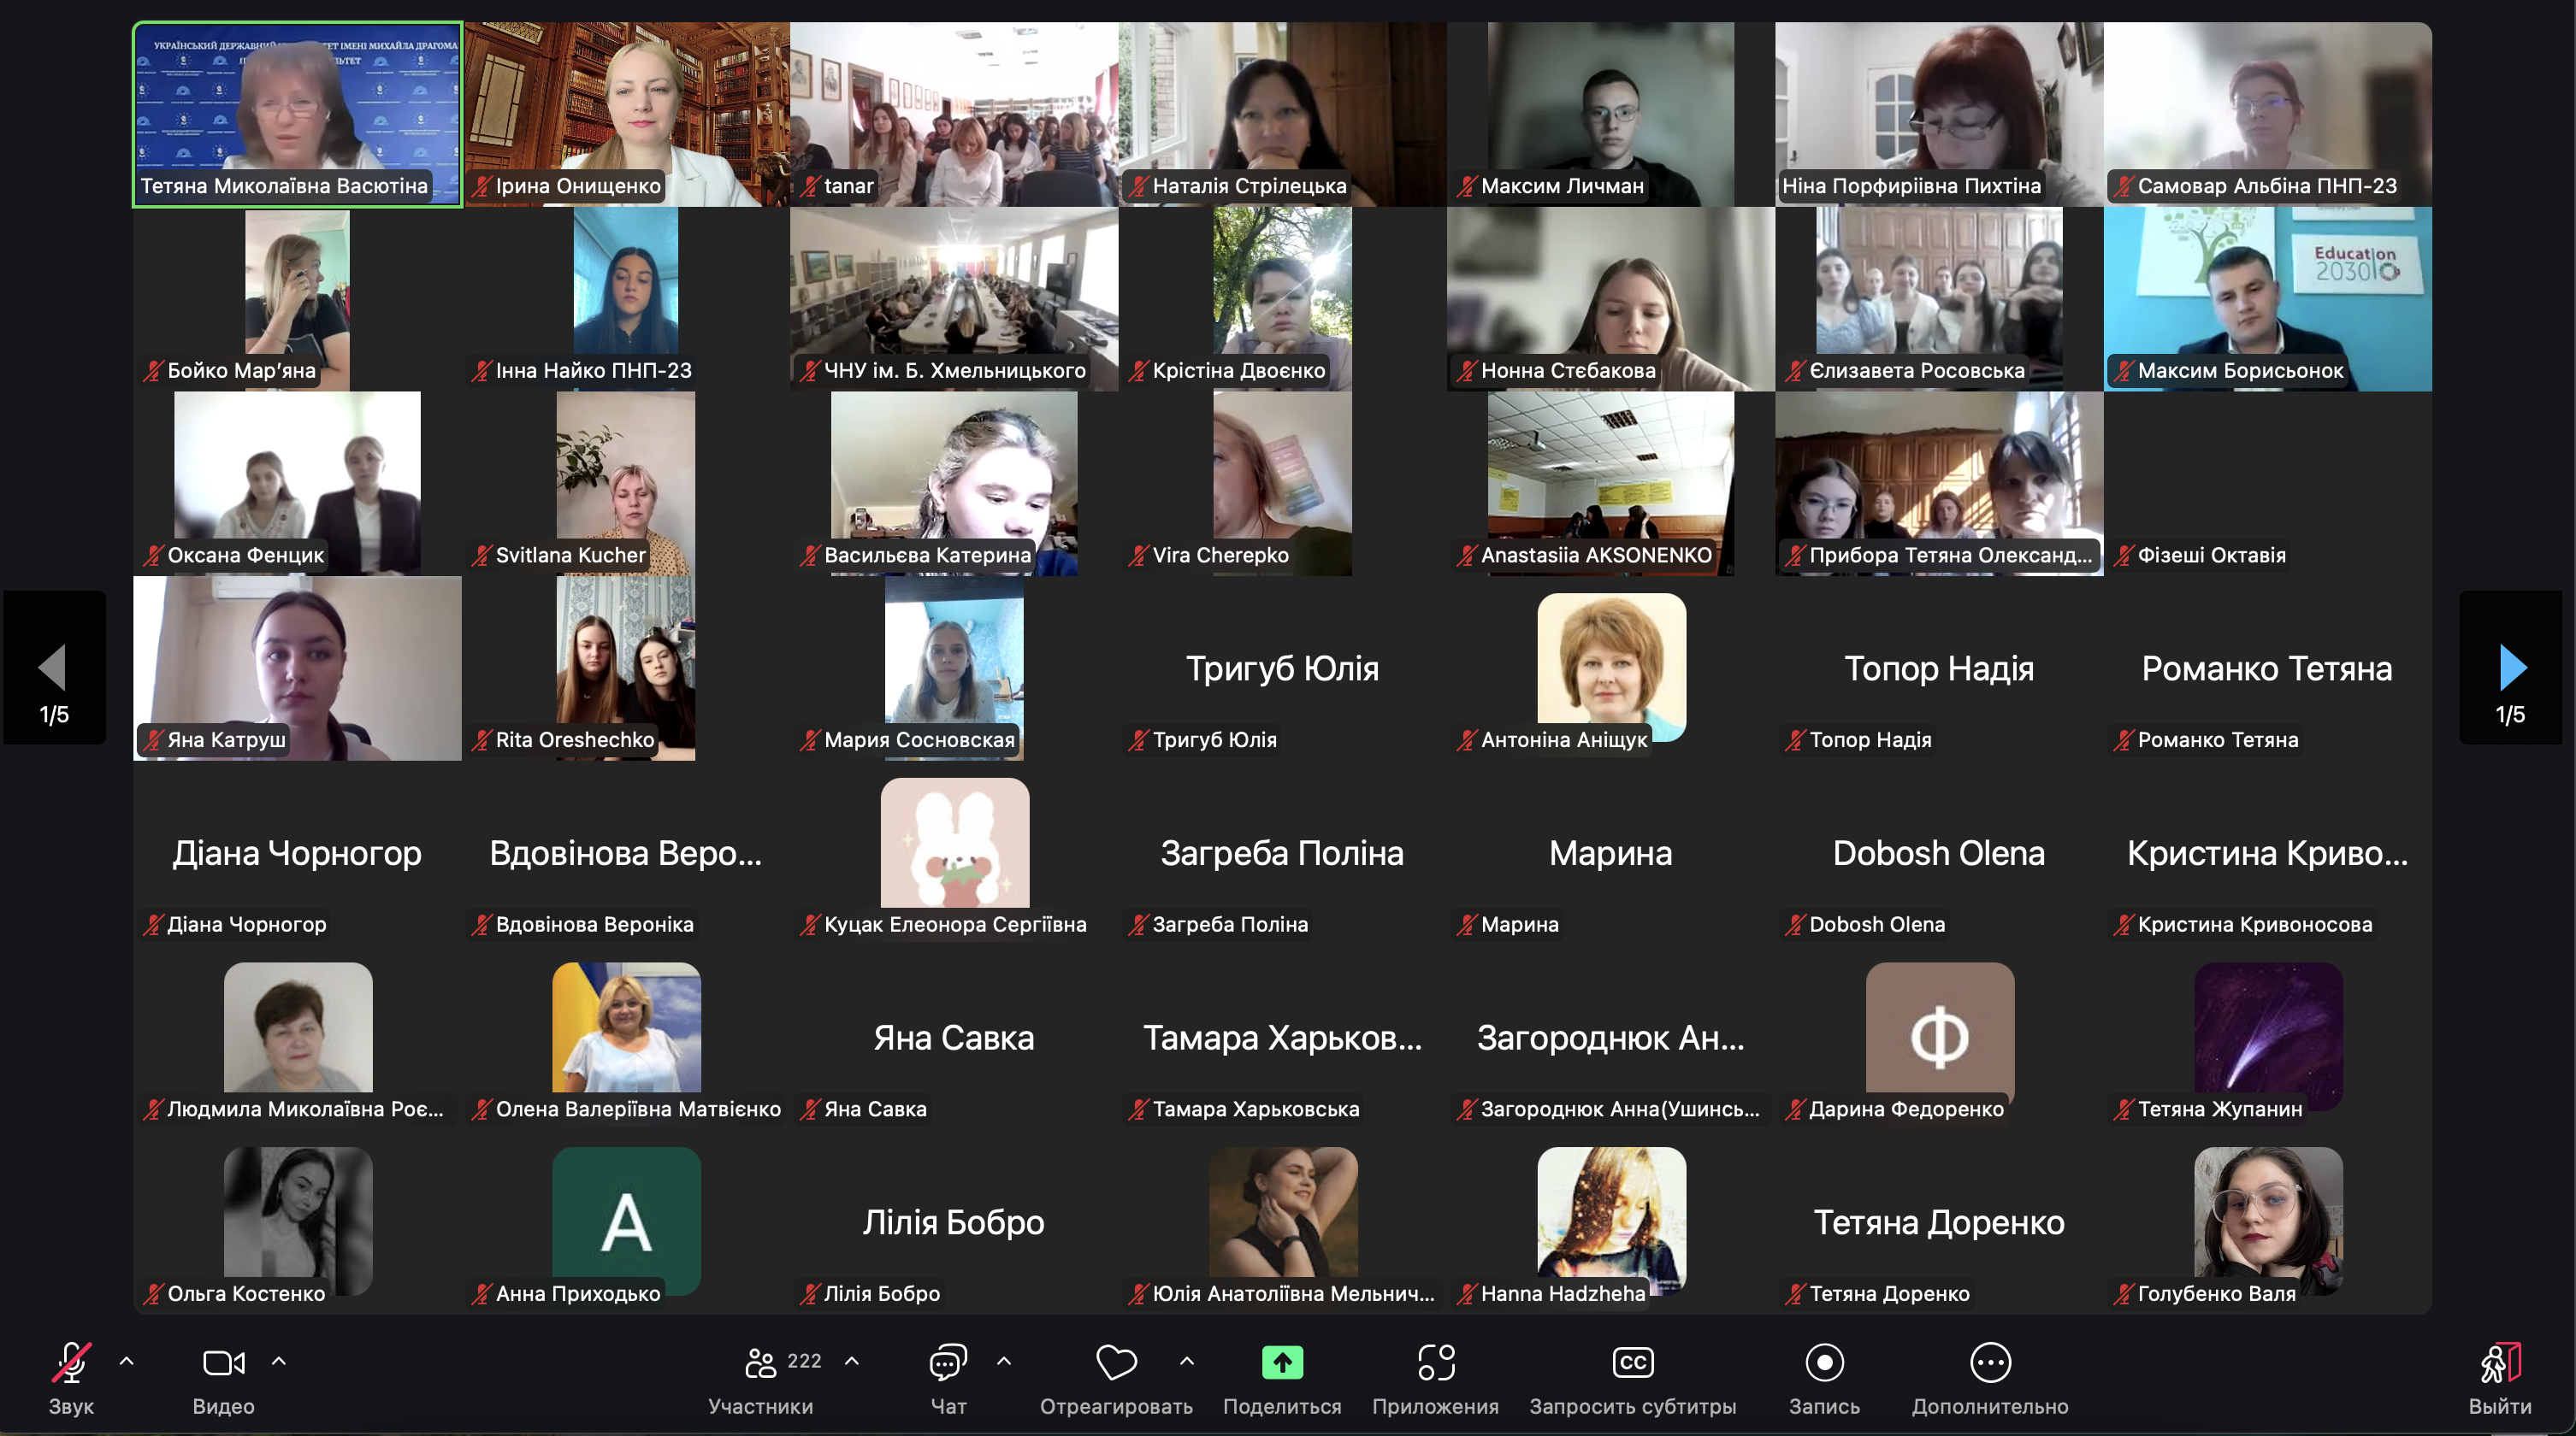Expand audio options arrow next to Звук

tap(127, 1361)
